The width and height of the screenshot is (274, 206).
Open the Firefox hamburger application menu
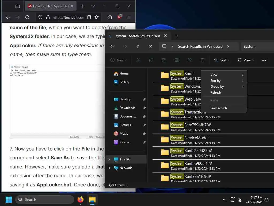pos(129,17)
